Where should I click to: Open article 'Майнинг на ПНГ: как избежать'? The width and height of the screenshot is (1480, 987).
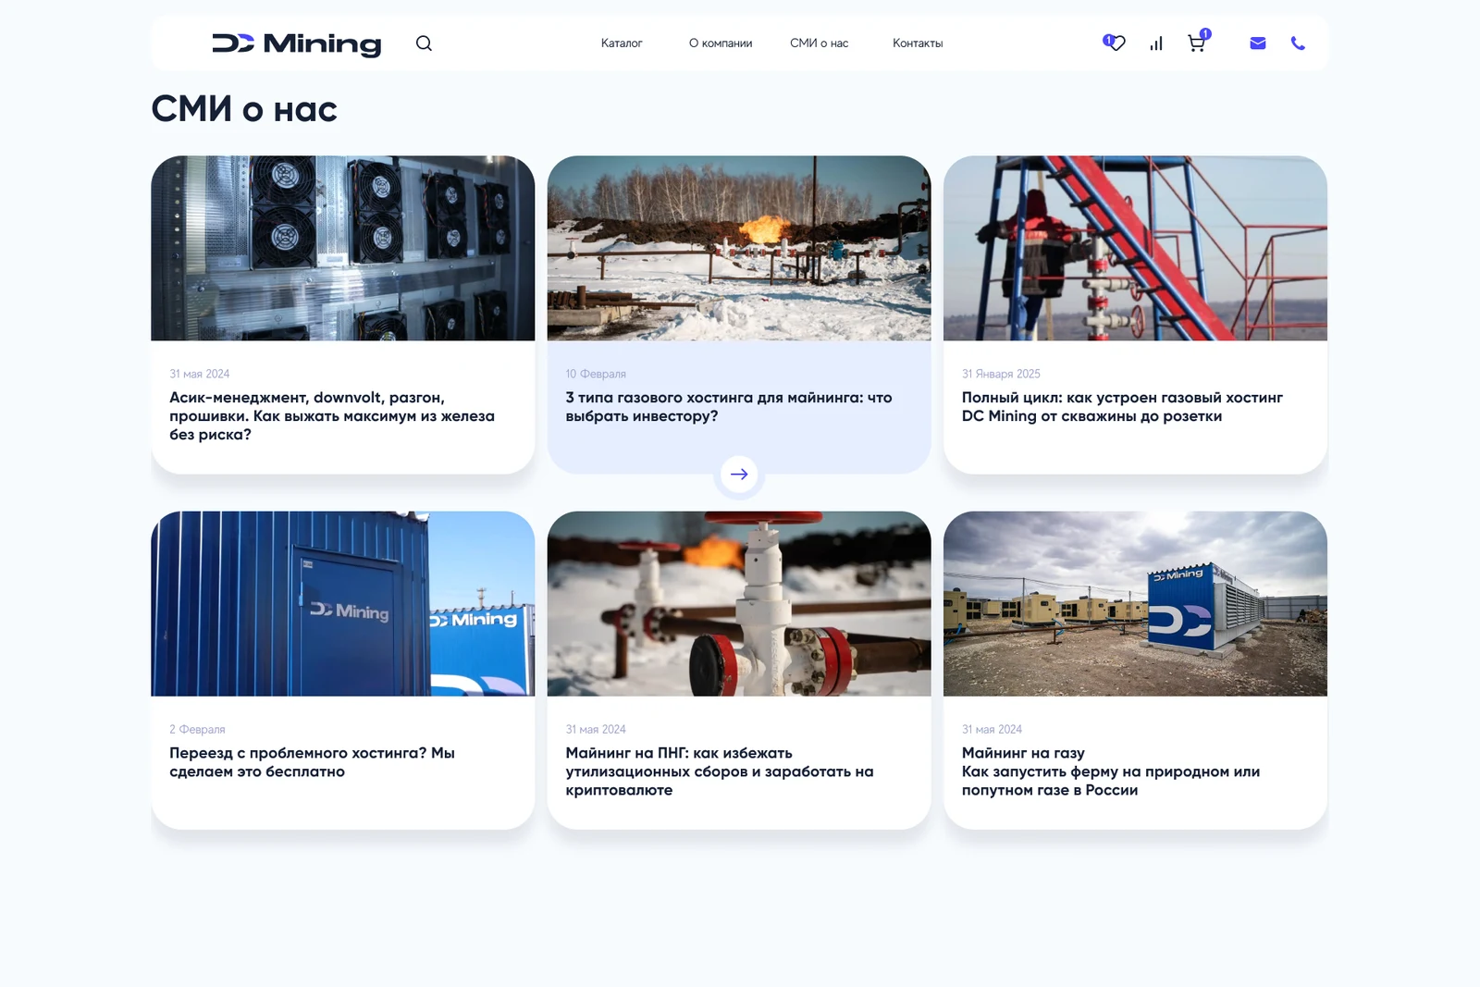(x=720, y=771)
